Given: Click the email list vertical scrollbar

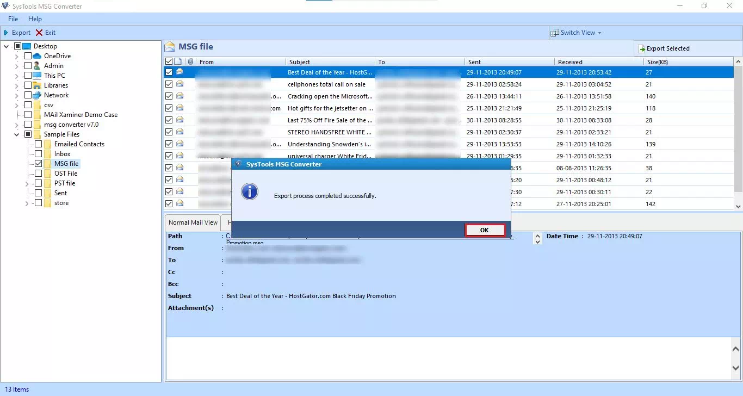Looking at the screenshot, I should (x=738, y=134).
